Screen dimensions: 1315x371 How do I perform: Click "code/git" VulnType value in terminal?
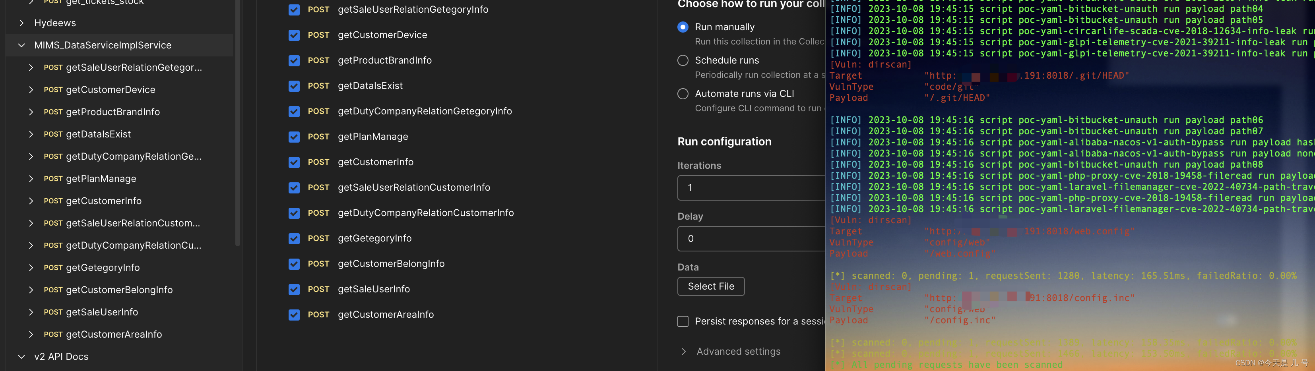coord(951,86)
